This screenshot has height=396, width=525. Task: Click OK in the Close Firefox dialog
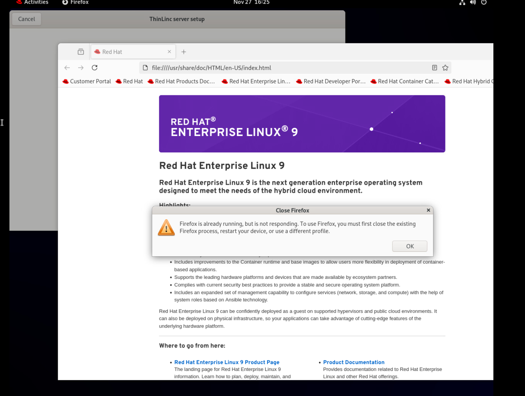pos(409,246)
